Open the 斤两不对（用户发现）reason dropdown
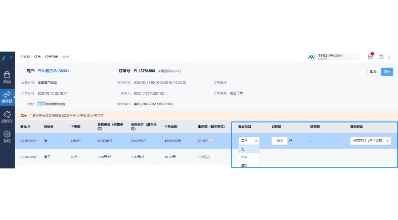Image resolution: width=398 pixels, height=220 pixels. pyautogui.click(x=371, y=141)
